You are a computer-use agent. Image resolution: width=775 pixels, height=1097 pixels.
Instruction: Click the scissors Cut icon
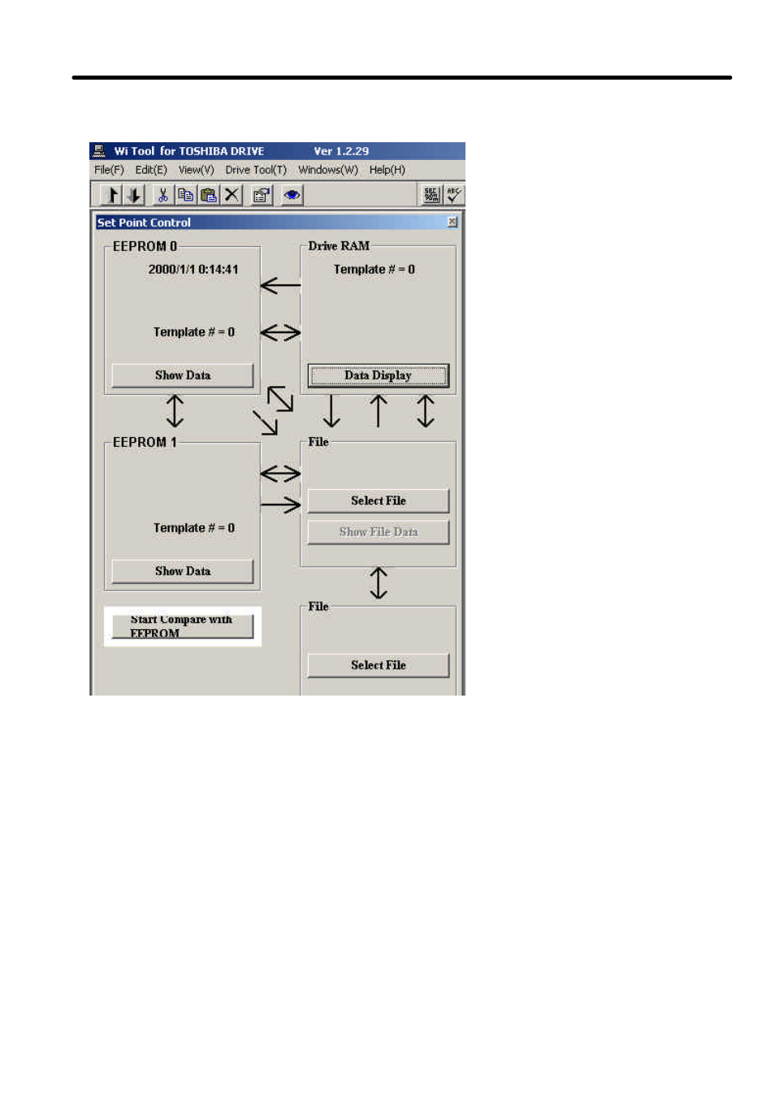pos(163,195)
